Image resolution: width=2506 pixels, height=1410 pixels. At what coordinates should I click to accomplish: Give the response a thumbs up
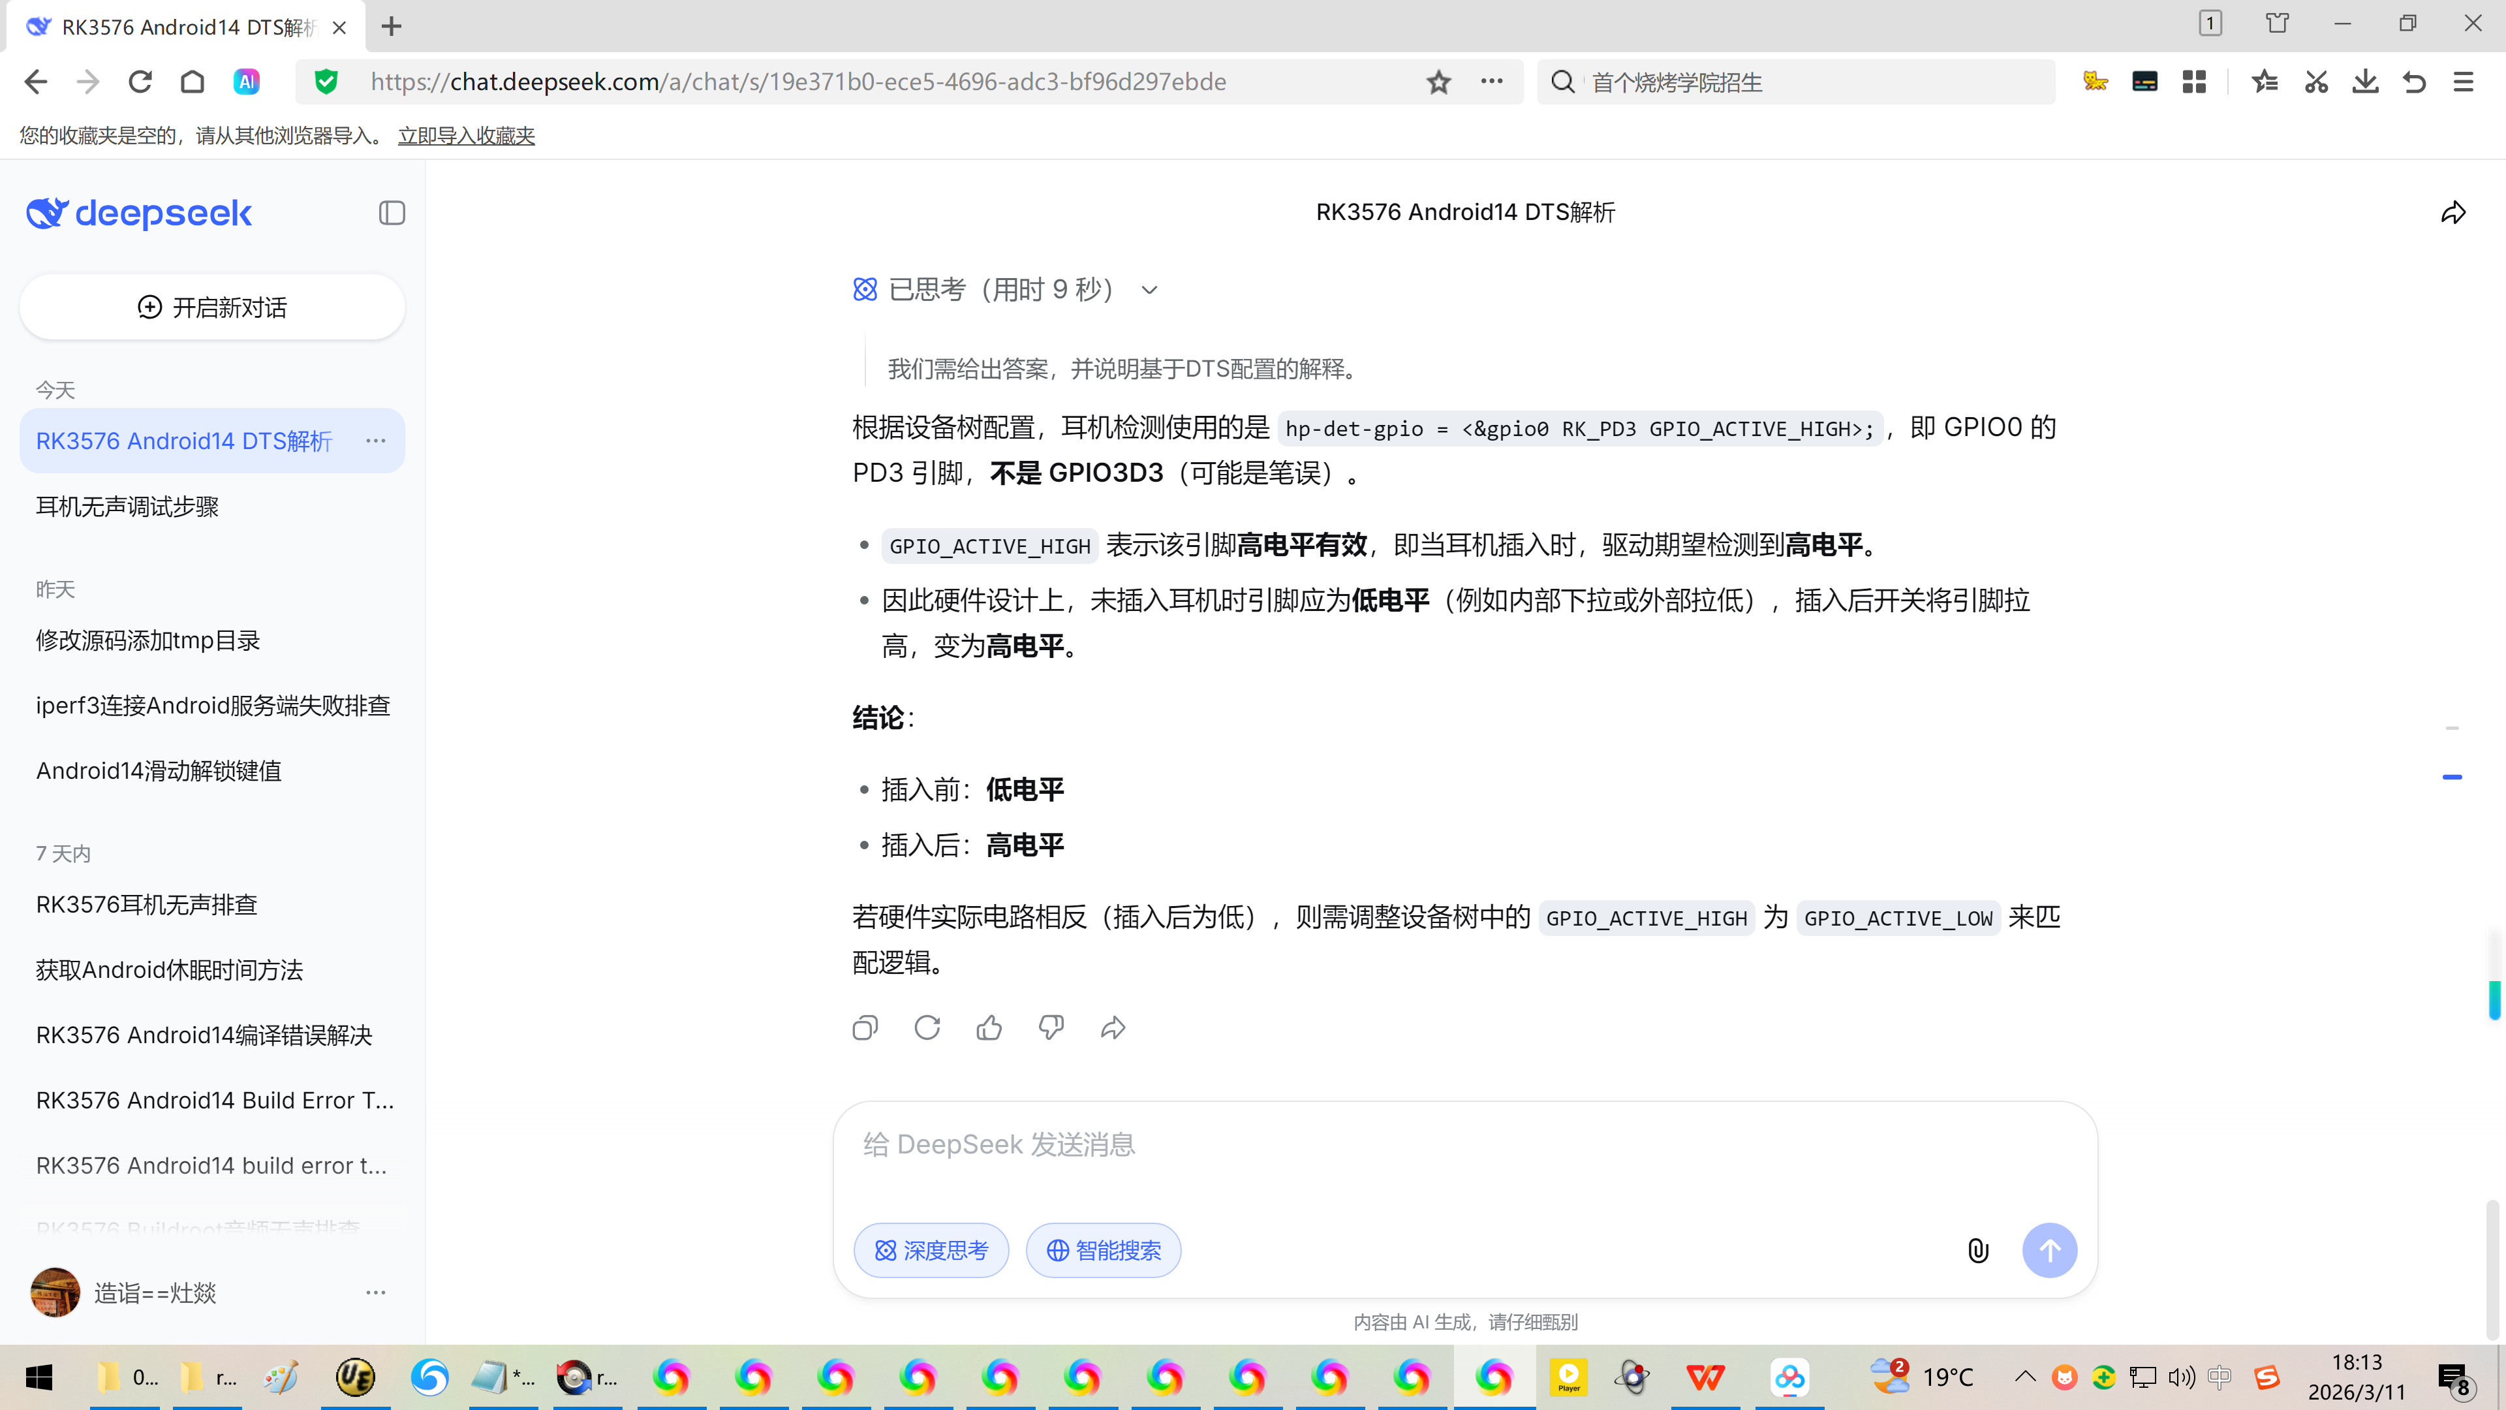coord(989,1027)
